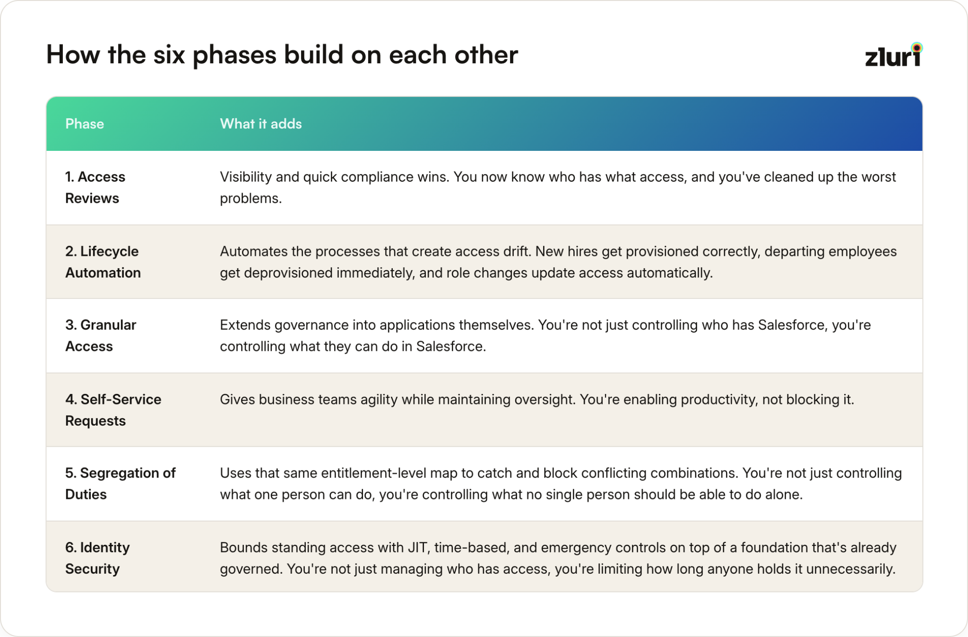Image resolution: width=968 pixels, height=637 pixels.
Task: Click the Granular Access description mentioning Salesforce
Action: (545, 336)
